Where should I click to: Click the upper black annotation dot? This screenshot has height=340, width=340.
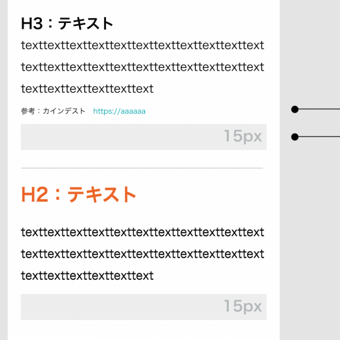(x=295, y=109)
